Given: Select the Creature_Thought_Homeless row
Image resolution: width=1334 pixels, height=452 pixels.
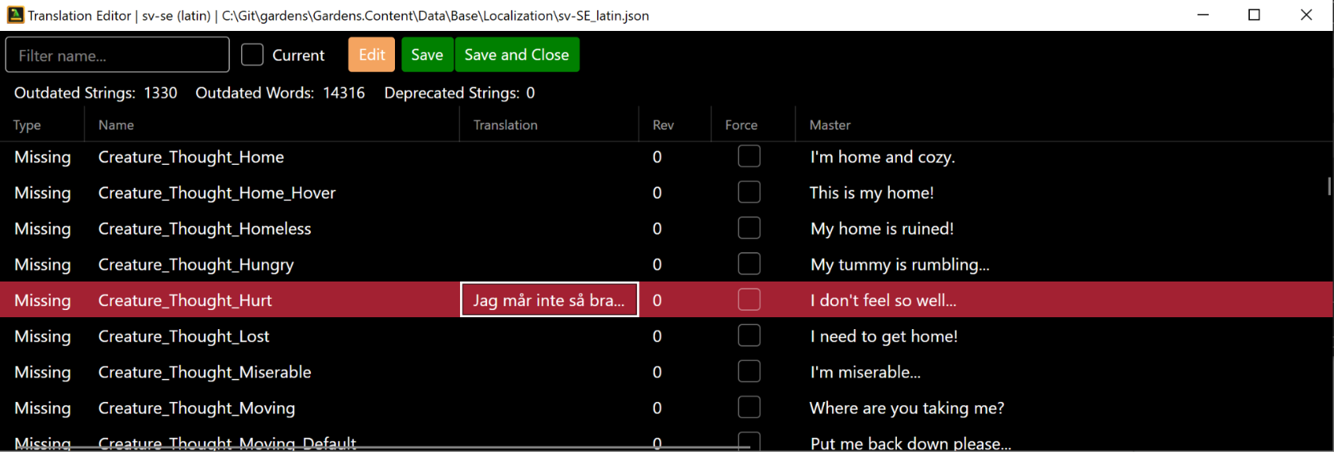Looking at the screenshot, I should (205, 228).
